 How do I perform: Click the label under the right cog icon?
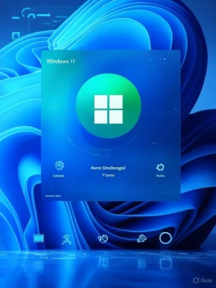(x=161, y=176)
